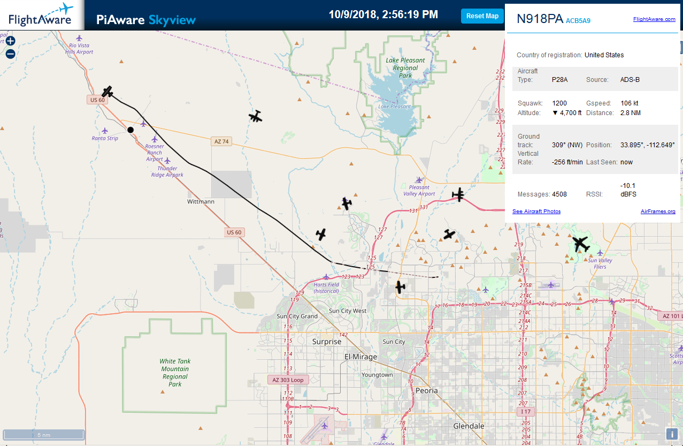Open the map info attribution button
This screenshot has width=683, height=446.
click(x=671, y=434)
